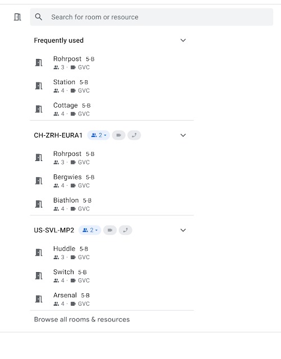Click door icon next to Station room
The width and height of the screenshot is (281, 359).
(39, 86)
